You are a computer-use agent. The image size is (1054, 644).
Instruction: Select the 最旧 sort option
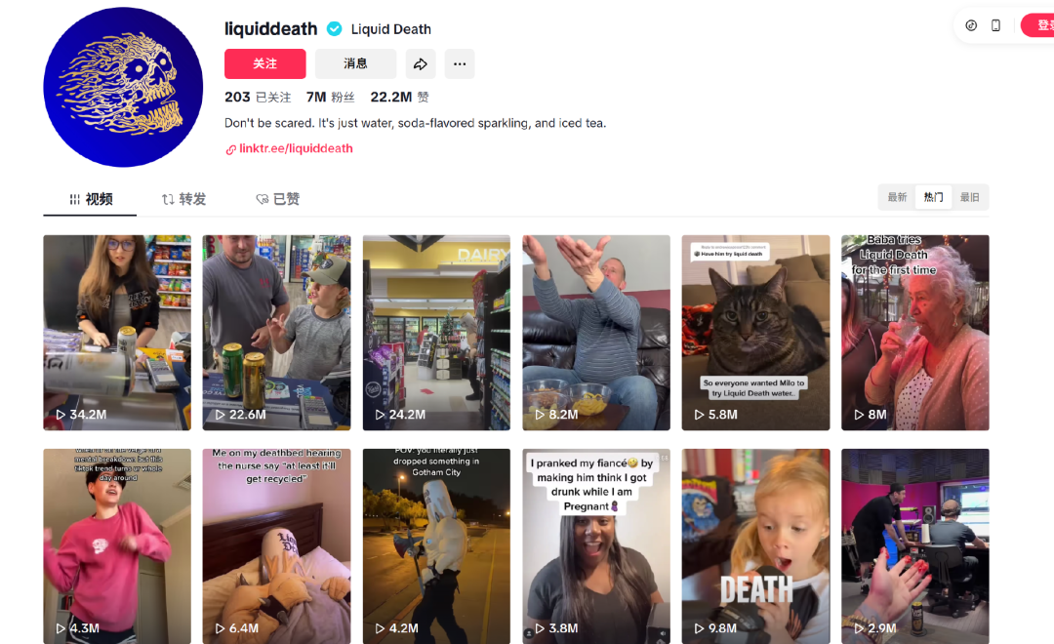click(969, 197)
